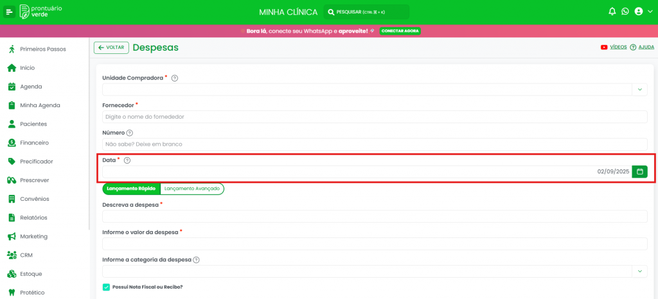Screen dimensions: 658x299
Task: Click help icon next to Unidade Compradora
Action: 175,78
